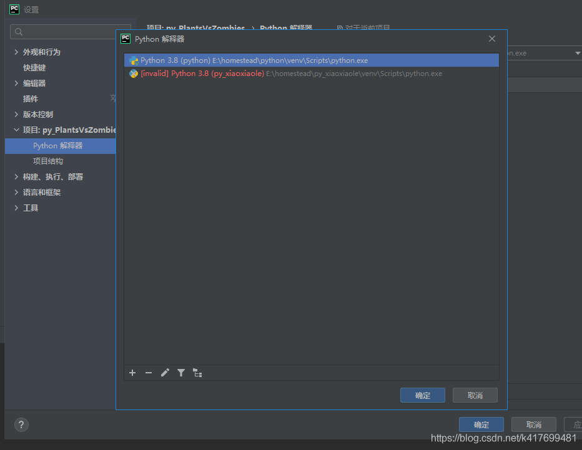This screenshot has height=450, width=582.
Task: Click the pencil icon to edit interpreter
Action: tap(165, 373)
